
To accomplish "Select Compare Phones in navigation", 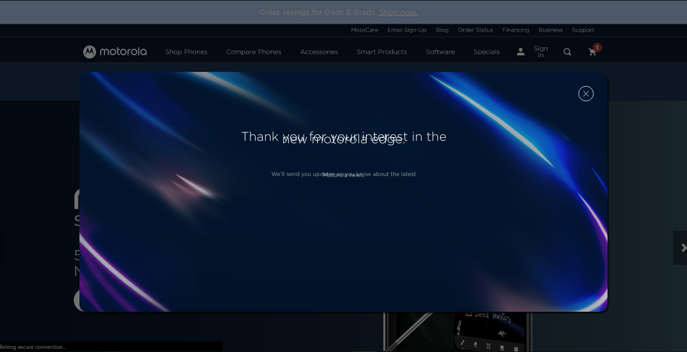I will [x=253, y=52].
